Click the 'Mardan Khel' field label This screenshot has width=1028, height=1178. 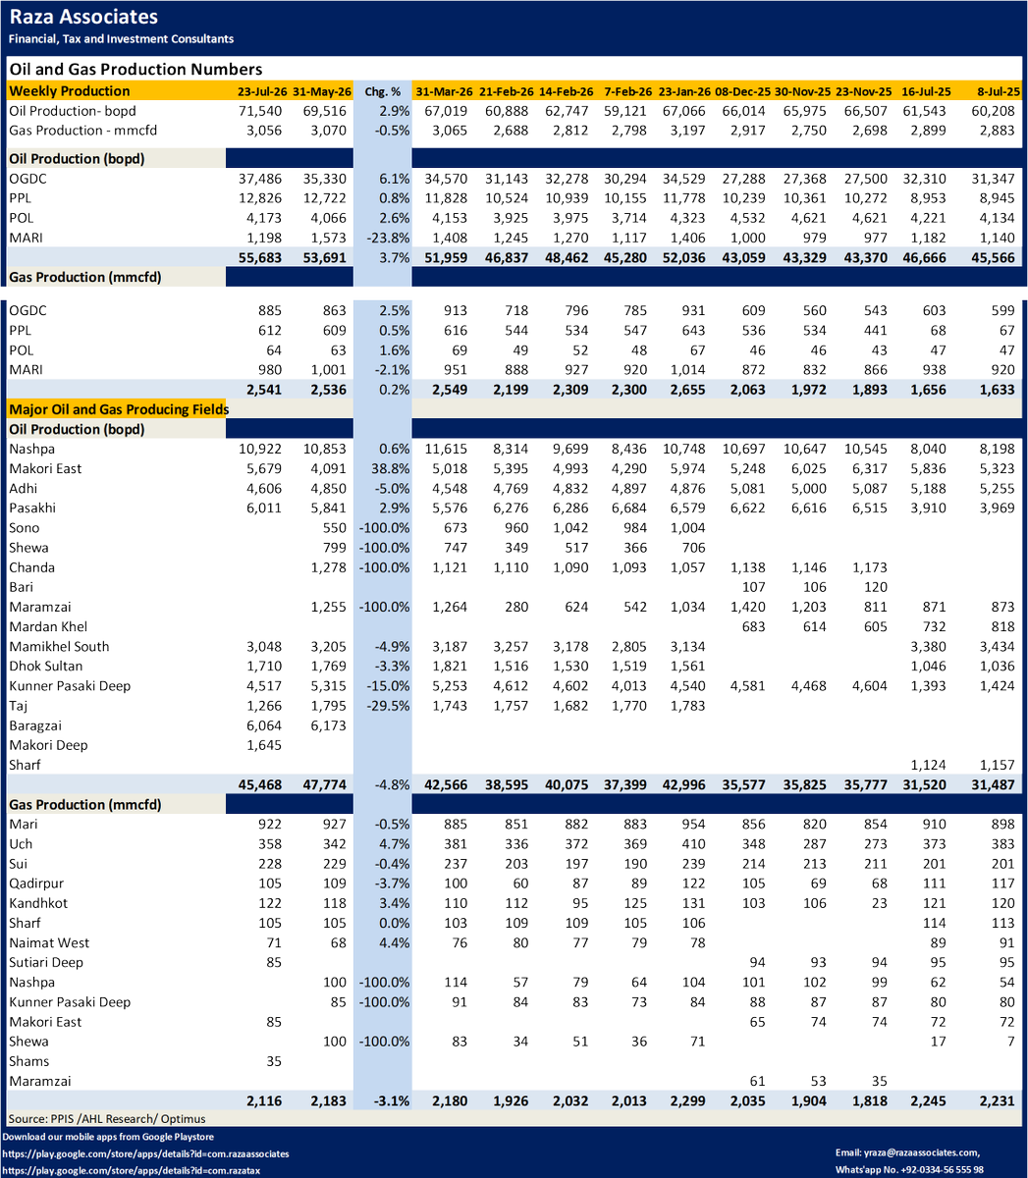[x=48, y=626]
